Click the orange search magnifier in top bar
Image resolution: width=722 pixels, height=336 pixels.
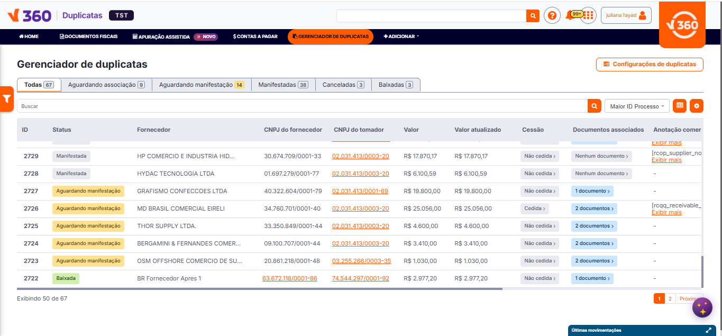[x=533, y=16]
